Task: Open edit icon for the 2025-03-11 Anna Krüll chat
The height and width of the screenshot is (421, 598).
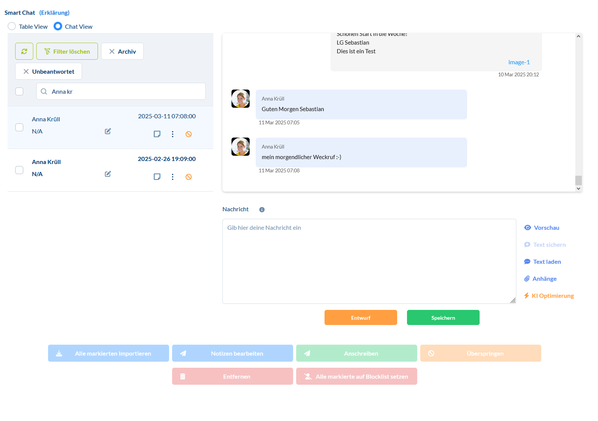Action: point(108,131)
